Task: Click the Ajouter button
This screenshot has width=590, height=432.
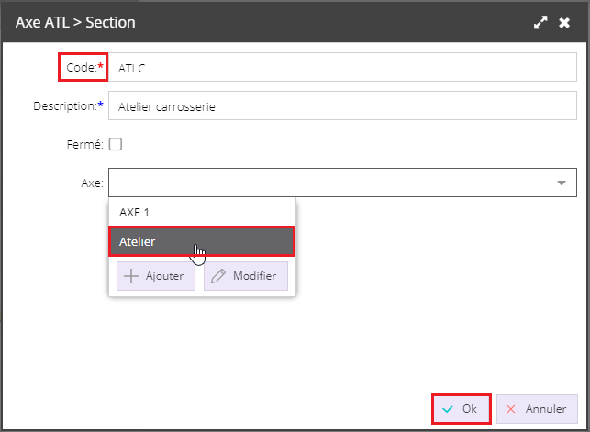Action: tap(156, 276)
